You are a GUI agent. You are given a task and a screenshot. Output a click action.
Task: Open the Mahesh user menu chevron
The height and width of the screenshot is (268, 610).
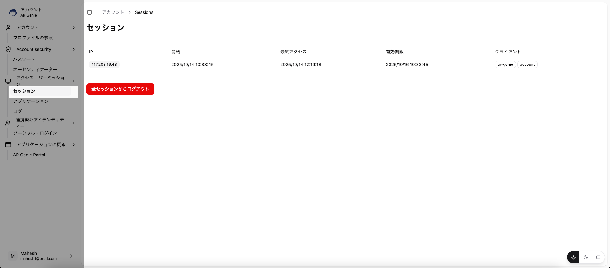click(x=71, y=256)
